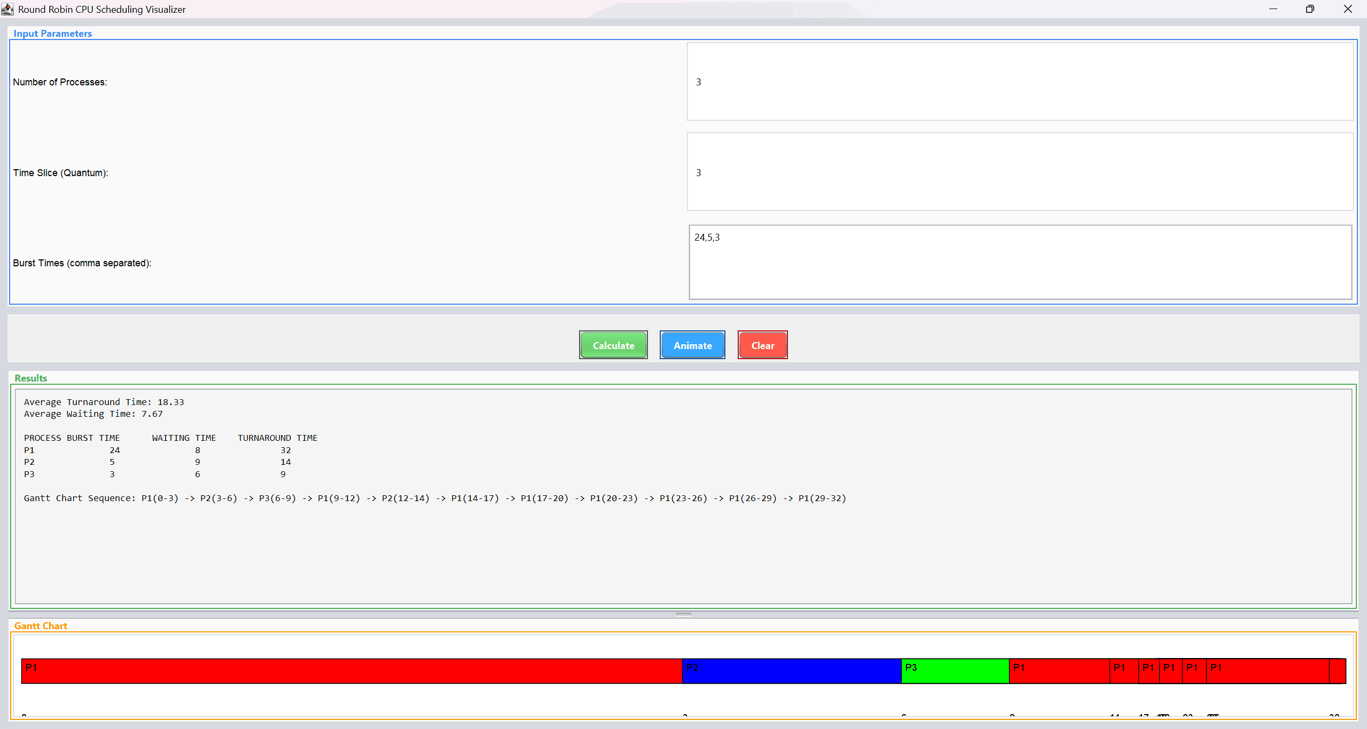
Task: Select the blue P2 block in the Gantt chart
Action: pos(791,671)
